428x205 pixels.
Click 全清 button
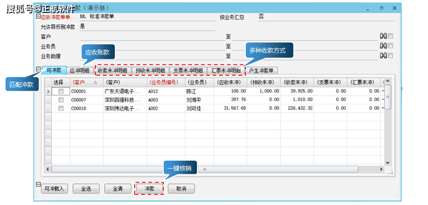click(x=118, y=189)
